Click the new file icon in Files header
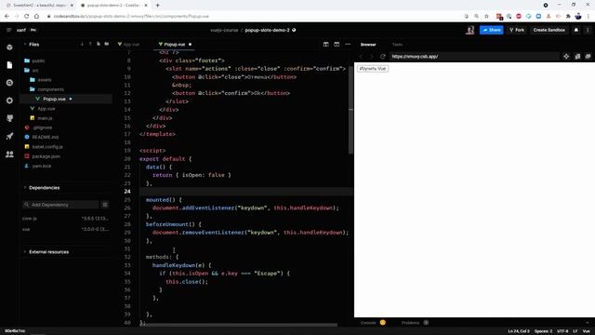 point(99,44)
